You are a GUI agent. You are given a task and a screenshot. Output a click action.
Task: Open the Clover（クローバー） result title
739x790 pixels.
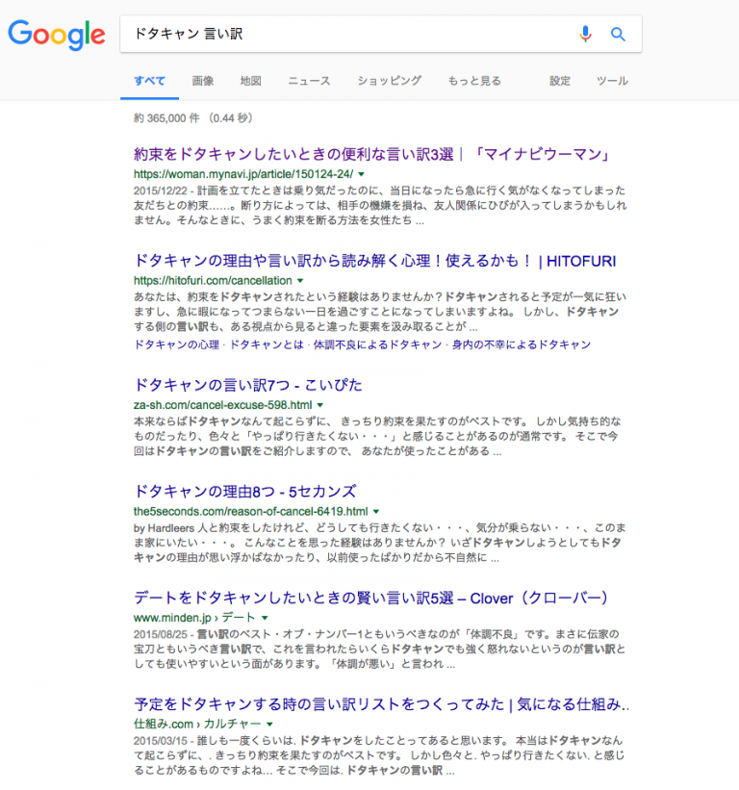pos(370,599)
